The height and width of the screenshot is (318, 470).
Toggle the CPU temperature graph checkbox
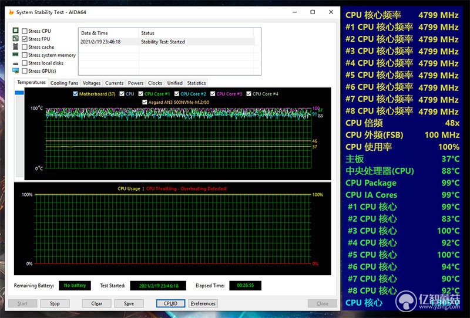click(x=122, y=94)
